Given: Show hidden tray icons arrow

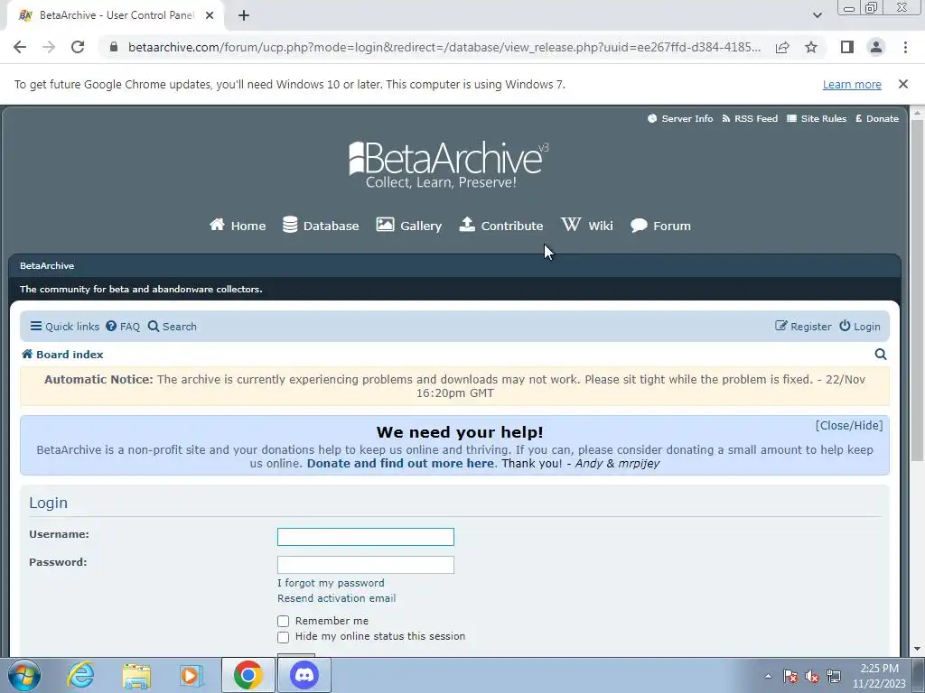Looking at the screenshot, I should click(x=768, y=676).
